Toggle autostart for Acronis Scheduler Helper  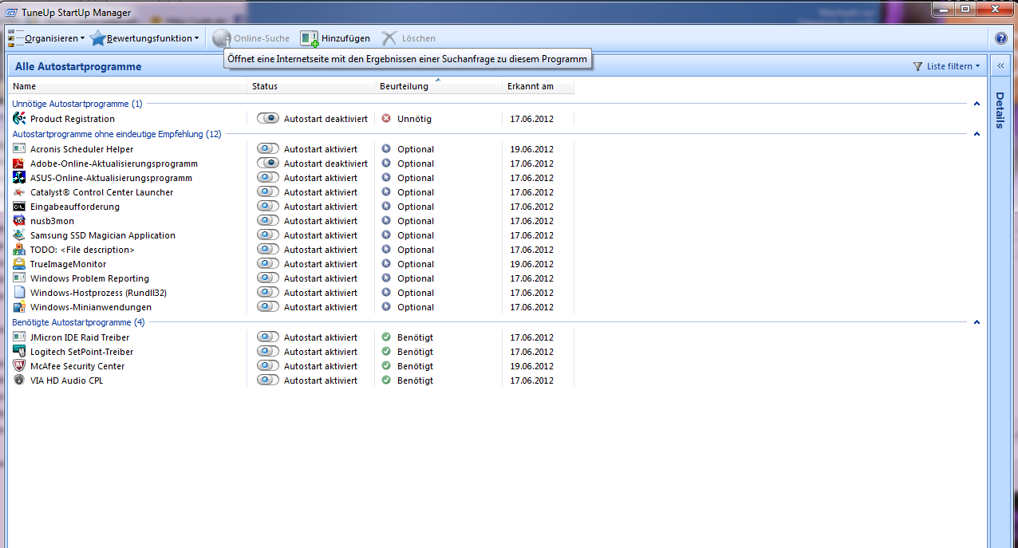click(268, 149)
